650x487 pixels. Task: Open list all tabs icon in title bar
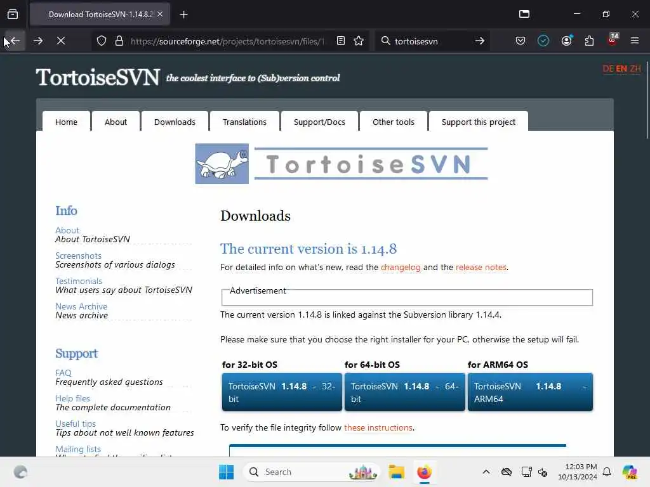(x=524, y=15)
